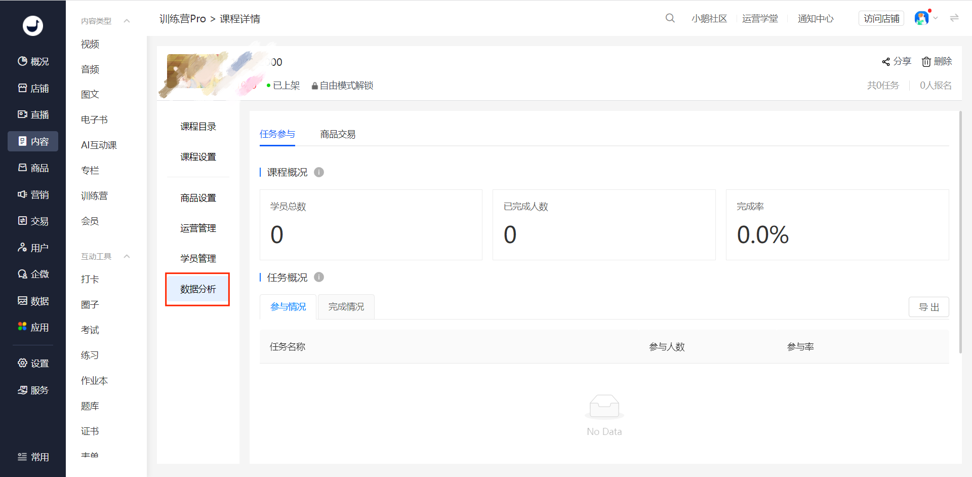The height and width of the screenshot is (477, 972).
Task: Open the 作业本 interactive tool
Action: 94,380
